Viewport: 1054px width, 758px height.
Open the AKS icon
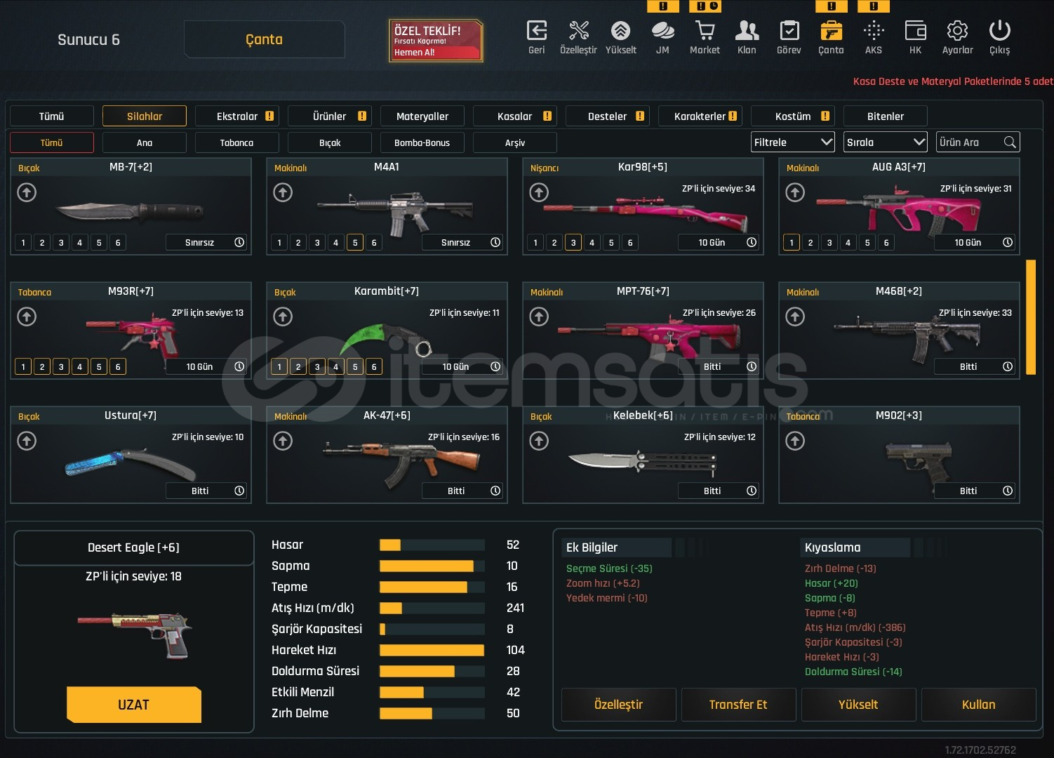873,31
